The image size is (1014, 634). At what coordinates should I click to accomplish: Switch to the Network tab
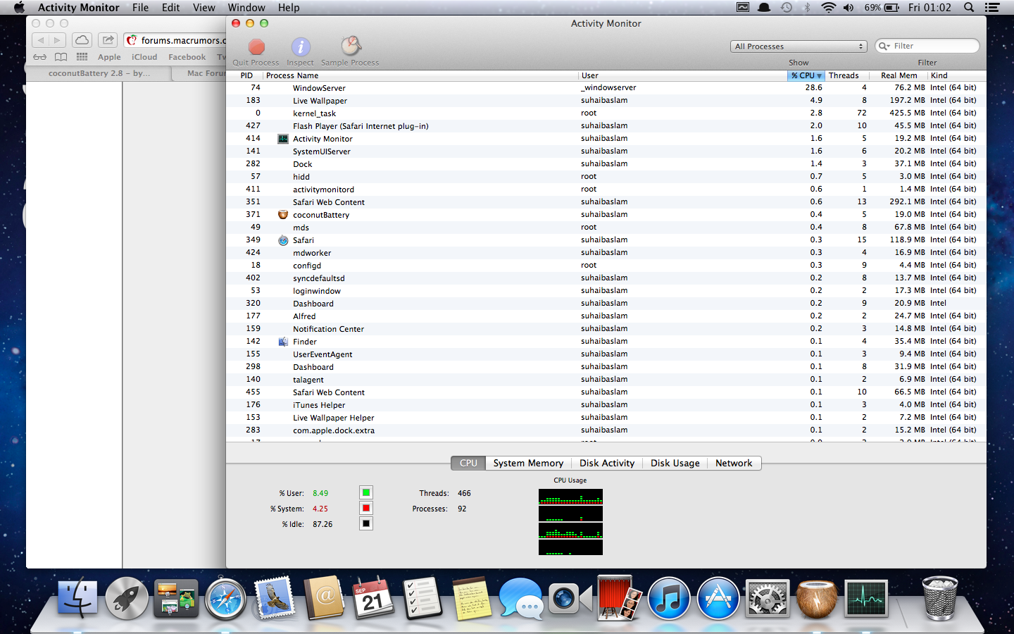click(x=734, y=463)
